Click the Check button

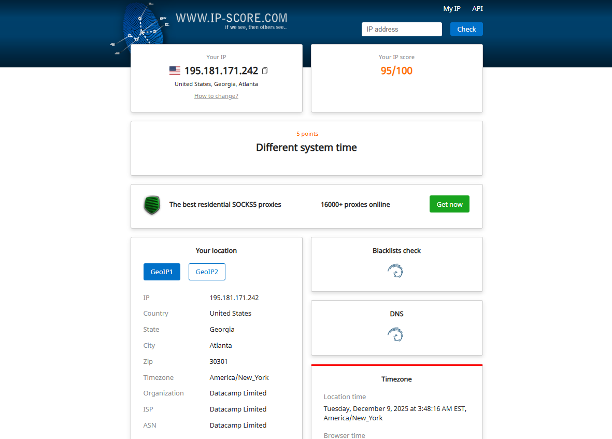coord(466,29)
